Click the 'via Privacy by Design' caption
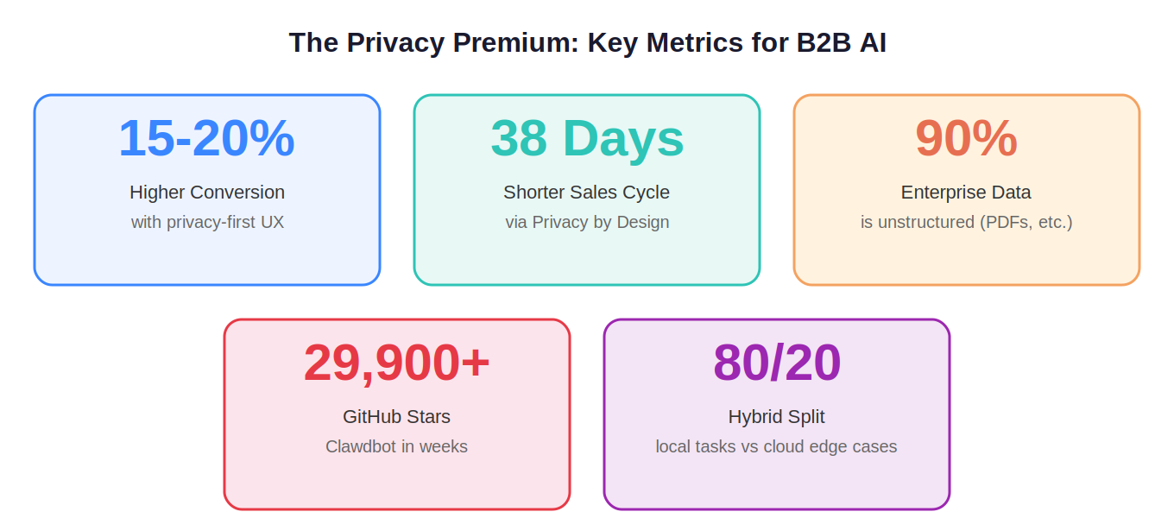The width and height of the screenshot is (1174, 518). coord(587,222)
